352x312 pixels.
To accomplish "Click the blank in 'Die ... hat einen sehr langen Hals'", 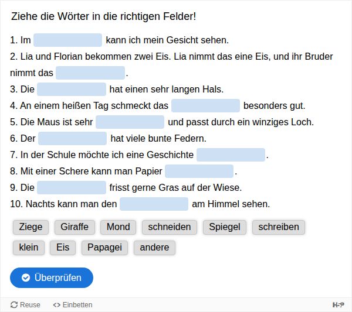I will click(72, 89).
